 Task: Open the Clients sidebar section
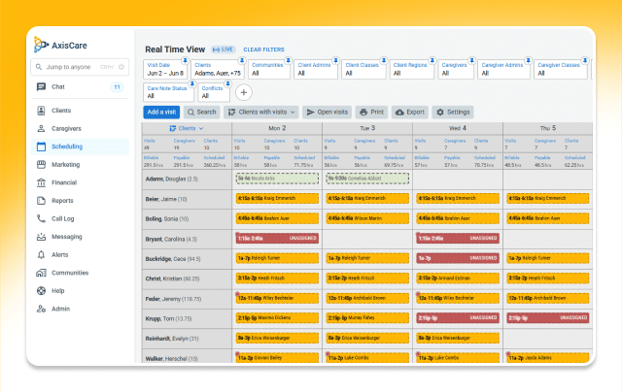pyautogui.click(x=80, y=111)
